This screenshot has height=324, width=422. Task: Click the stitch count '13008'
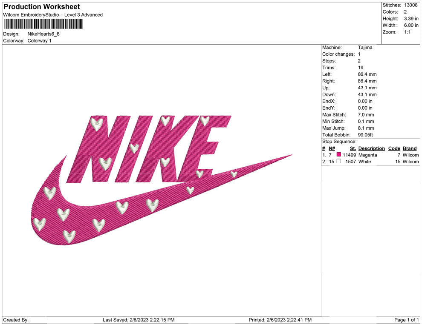click(x=411, y=5)
